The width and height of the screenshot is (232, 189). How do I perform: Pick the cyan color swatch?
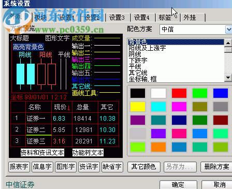click(x=158, y=107)
